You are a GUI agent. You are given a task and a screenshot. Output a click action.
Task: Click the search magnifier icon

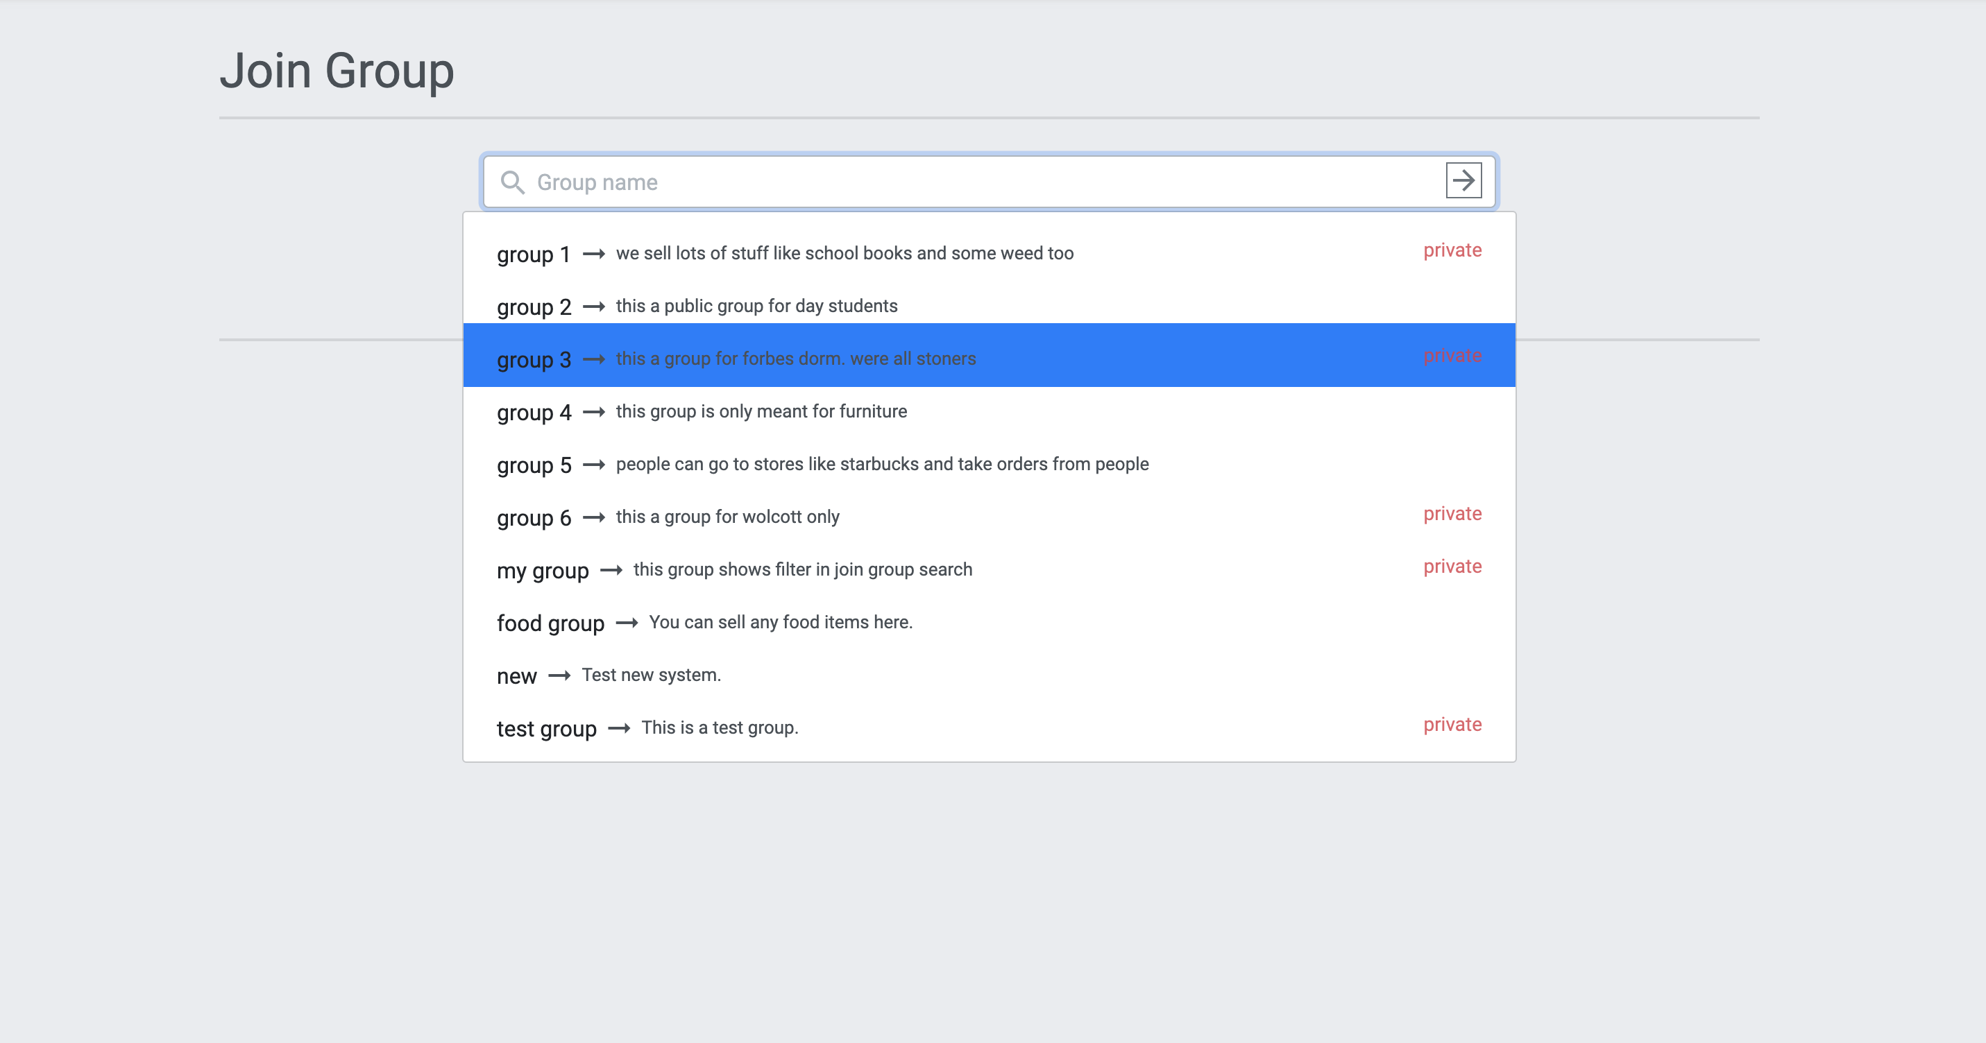pyautogui.click(x=513, y=182)
